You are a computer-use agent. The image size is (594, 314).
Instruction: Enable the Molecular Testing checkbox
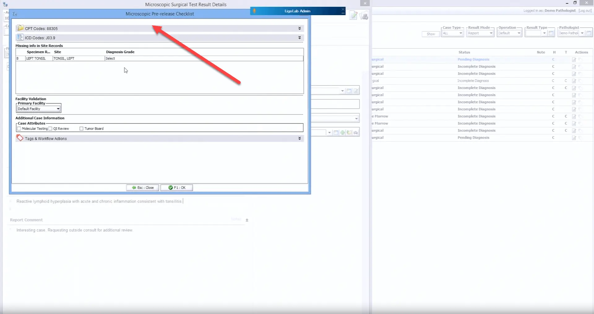pyautogui.click(x=19, y=128)
